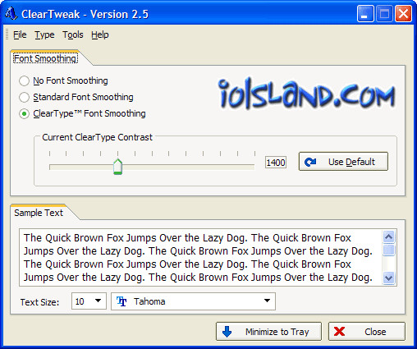417x349 pixels.
Task: Click the Use Default button
Action: (x=343, y=162)
